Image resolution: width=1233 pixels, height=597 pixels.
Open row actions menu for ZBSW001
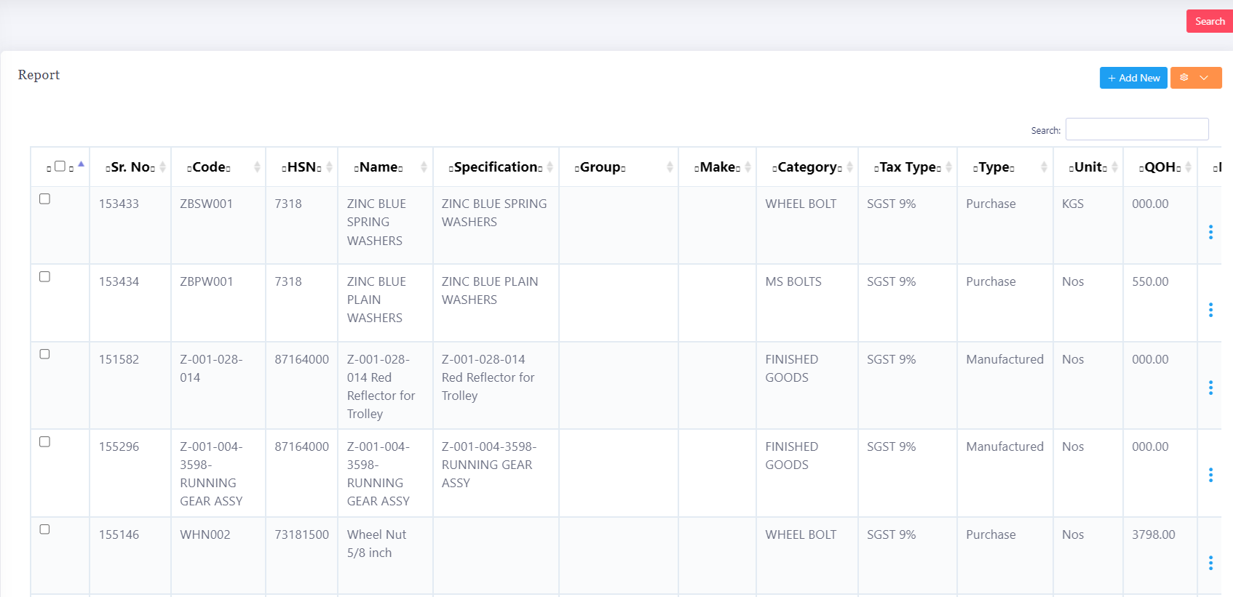(1210, 232)
